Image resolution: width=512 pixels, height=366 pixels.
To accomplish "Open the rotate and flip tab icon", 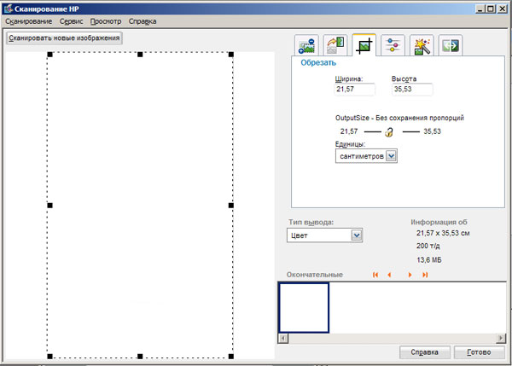I will 335,45.
